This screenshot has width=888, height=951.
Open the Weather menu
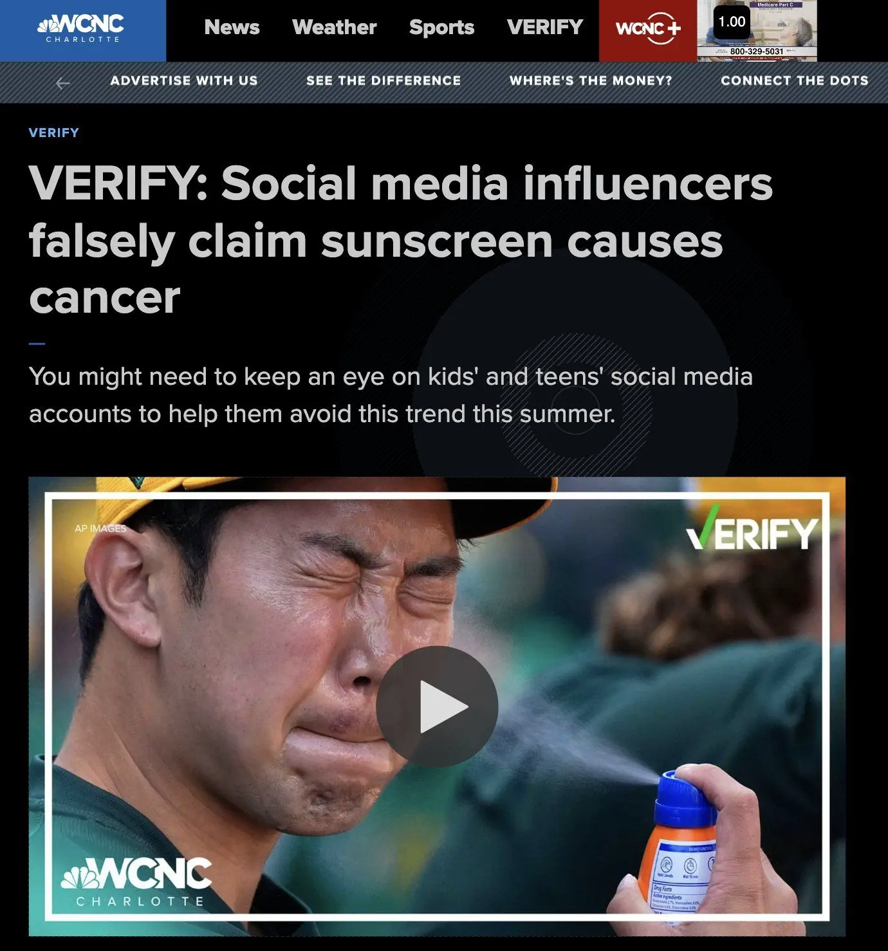334,28
